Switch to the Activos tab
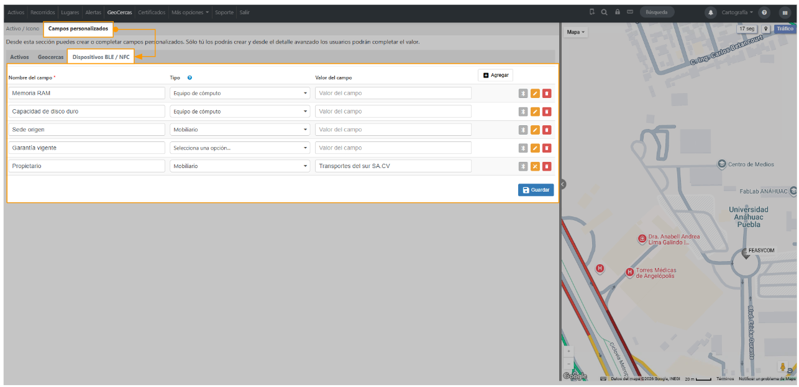Screen dimensions: 799x387 click(19, 57)
